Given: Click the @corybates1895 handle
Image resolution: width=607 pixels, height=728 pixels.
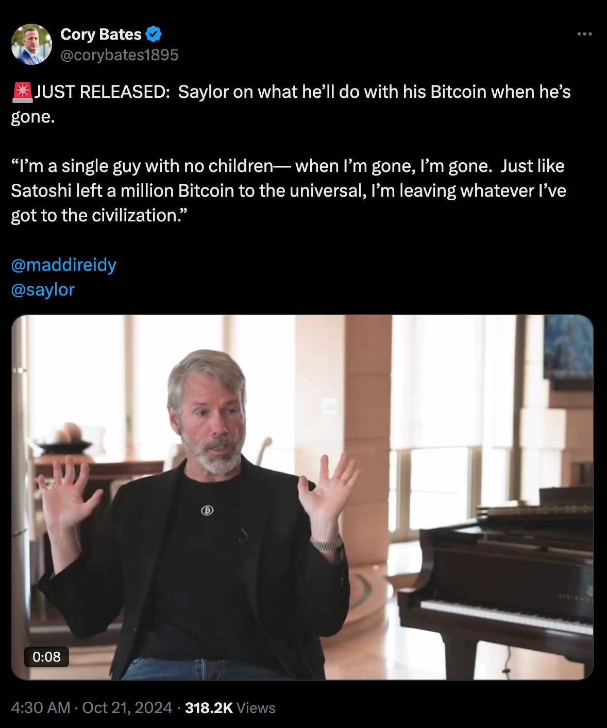Looking at the screenshot, I should [x=120, y=55].
